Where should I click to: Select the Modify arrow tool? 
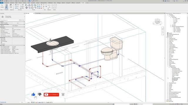(x=2, y=6)
